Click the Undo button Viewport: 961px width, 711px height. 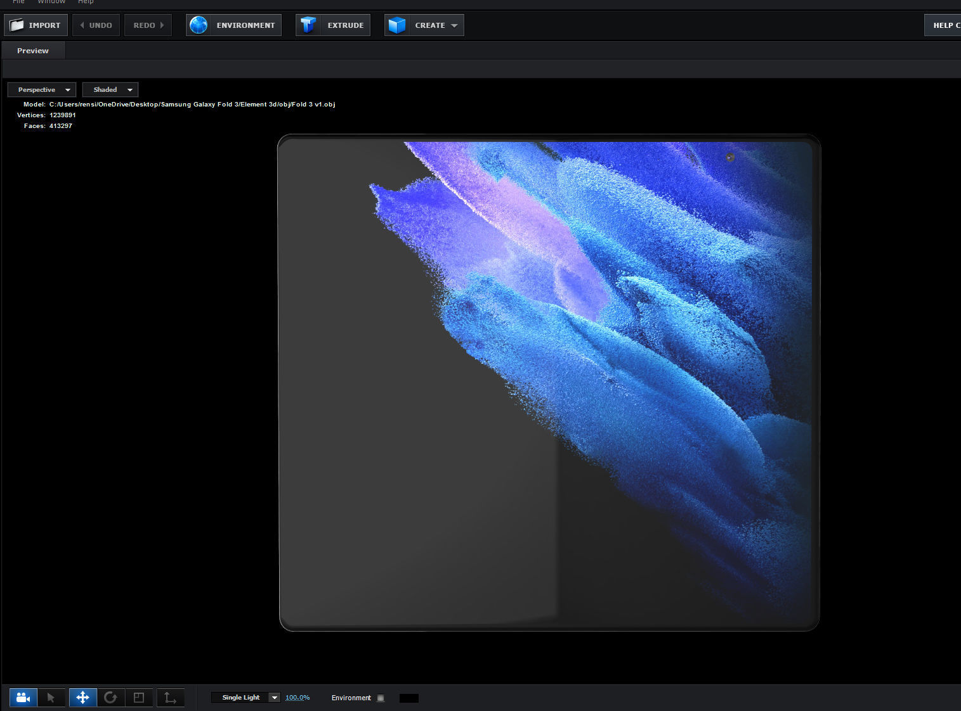tap(96, 25)
